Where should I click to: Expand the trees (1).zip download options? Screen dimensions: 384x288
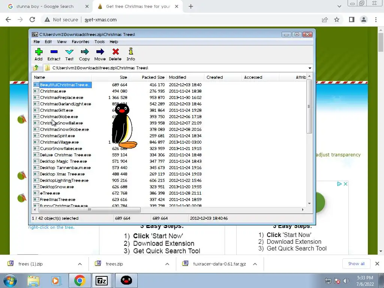80,264
